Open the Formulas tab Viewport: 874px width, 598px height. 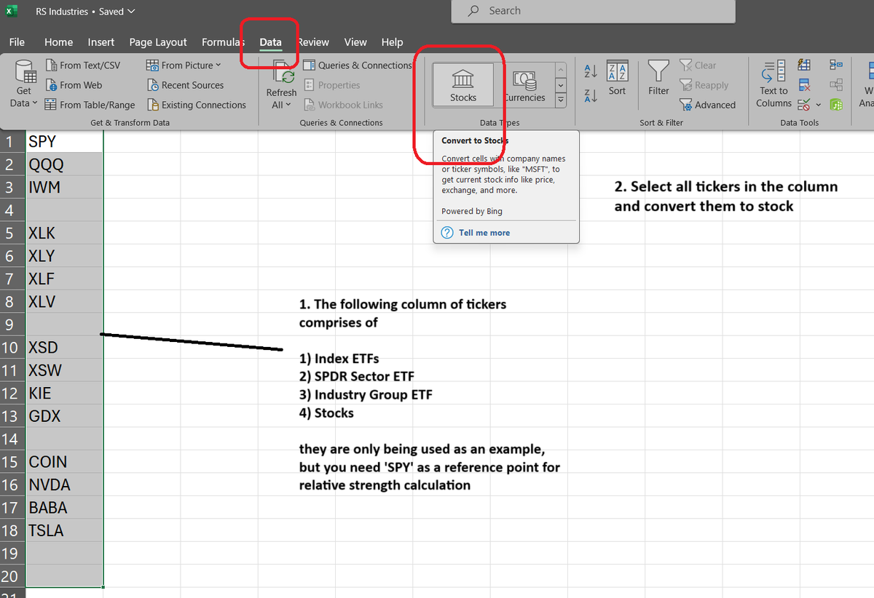point(223,42)
